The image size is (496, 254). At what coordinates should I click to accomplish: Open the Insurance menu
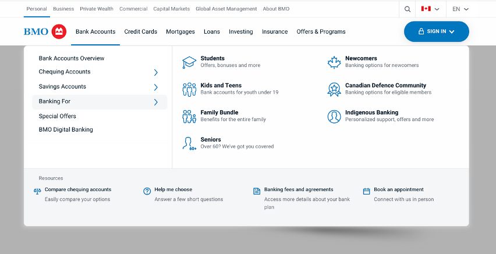click(x=275, y=31)
